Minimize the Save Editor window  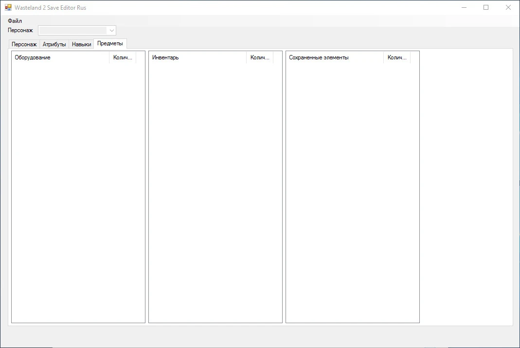pos(464,7)
